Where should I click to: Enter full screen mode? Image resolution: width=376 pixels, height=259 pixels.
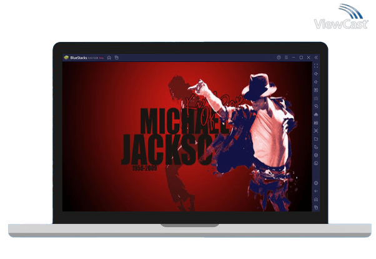coord(316,66)
